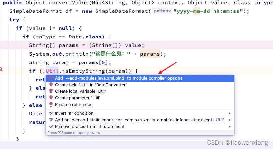Click '(String[]) value' cast expression
Image resolution: width=273 pixels, height=149 pixels.
point(115,45)
